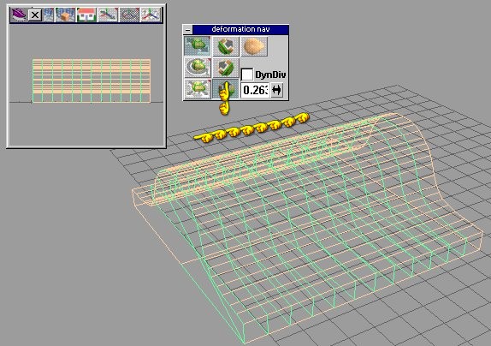The image size is (491, 346).
Task: Click the deformation nav title bar
Action: [240, 29]
